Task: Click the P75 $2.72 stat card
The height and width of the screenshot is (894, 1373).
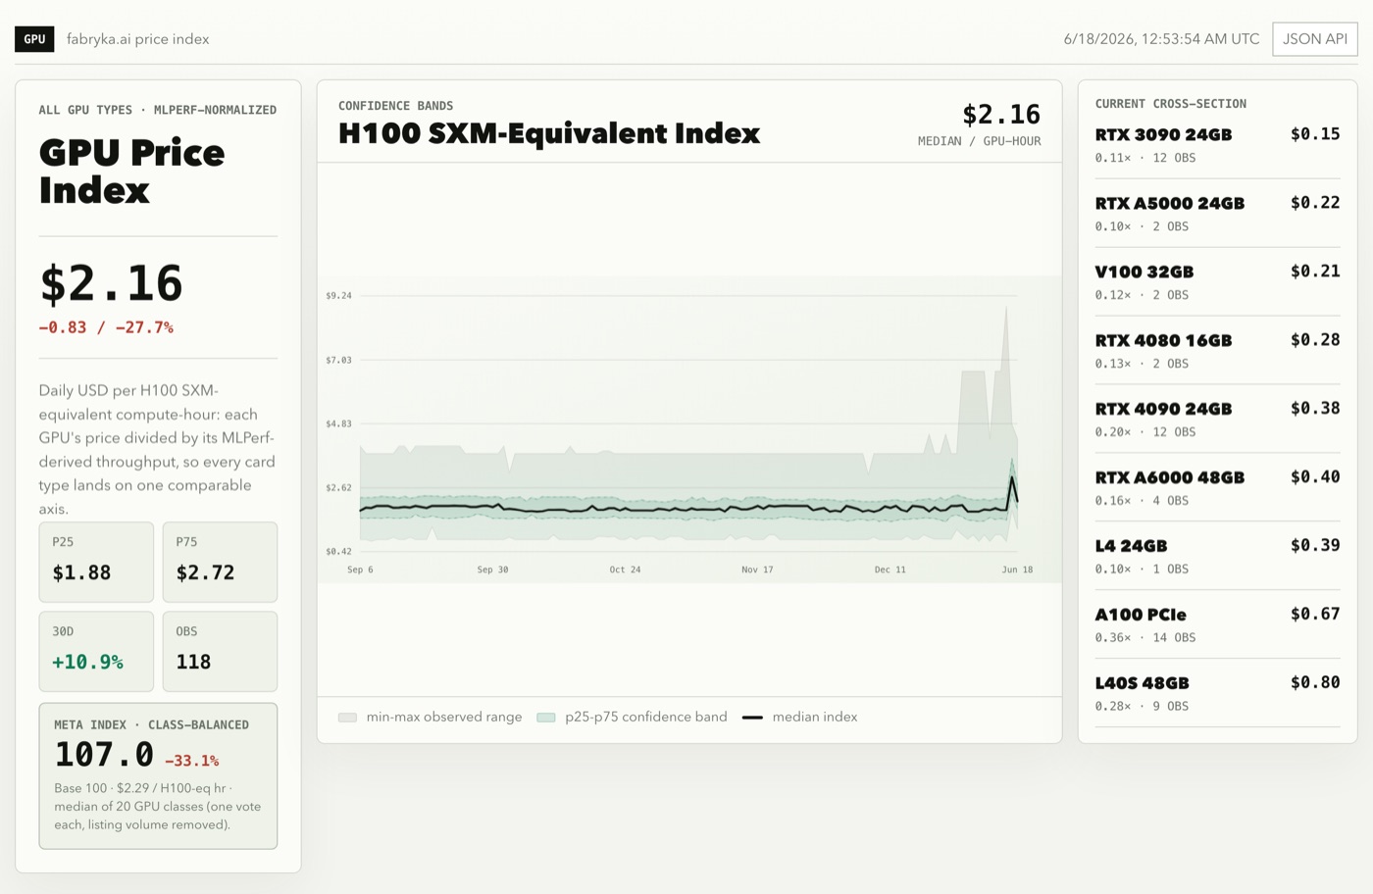Action: click(220, 562)
